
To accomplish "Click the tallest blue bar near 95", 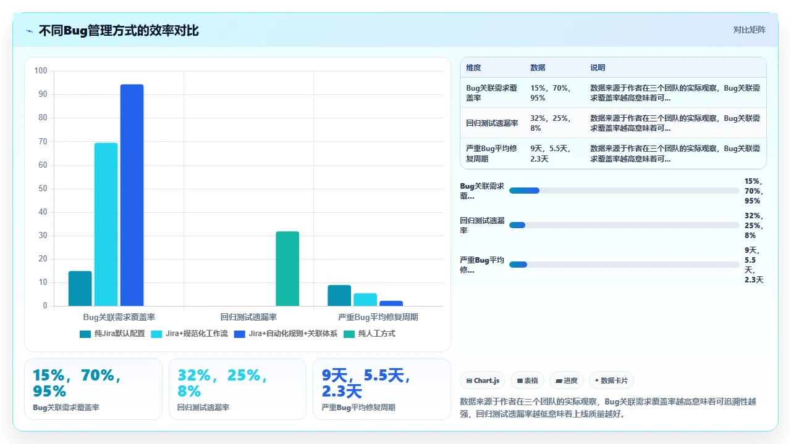I will tap(132, 195).
